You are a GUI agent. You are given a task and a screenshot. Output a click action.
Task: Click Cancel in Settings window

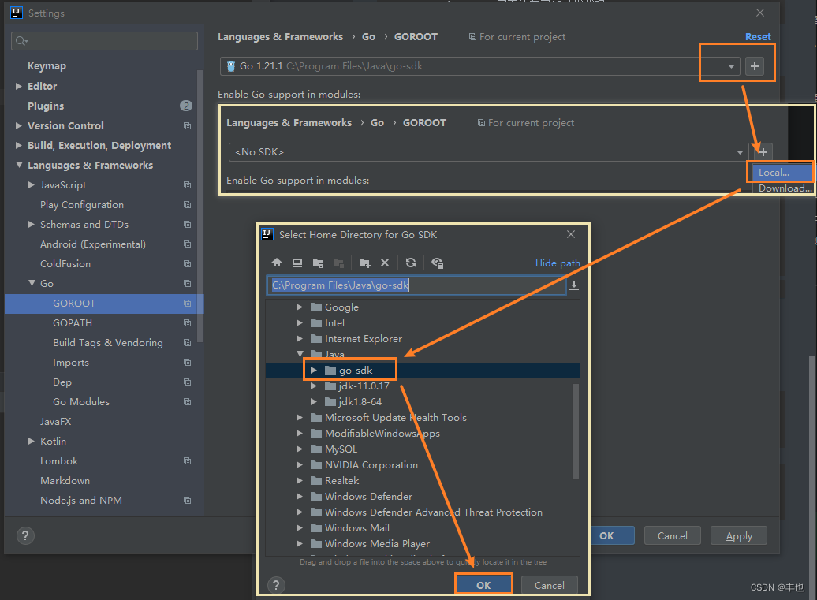click(672, 535)
